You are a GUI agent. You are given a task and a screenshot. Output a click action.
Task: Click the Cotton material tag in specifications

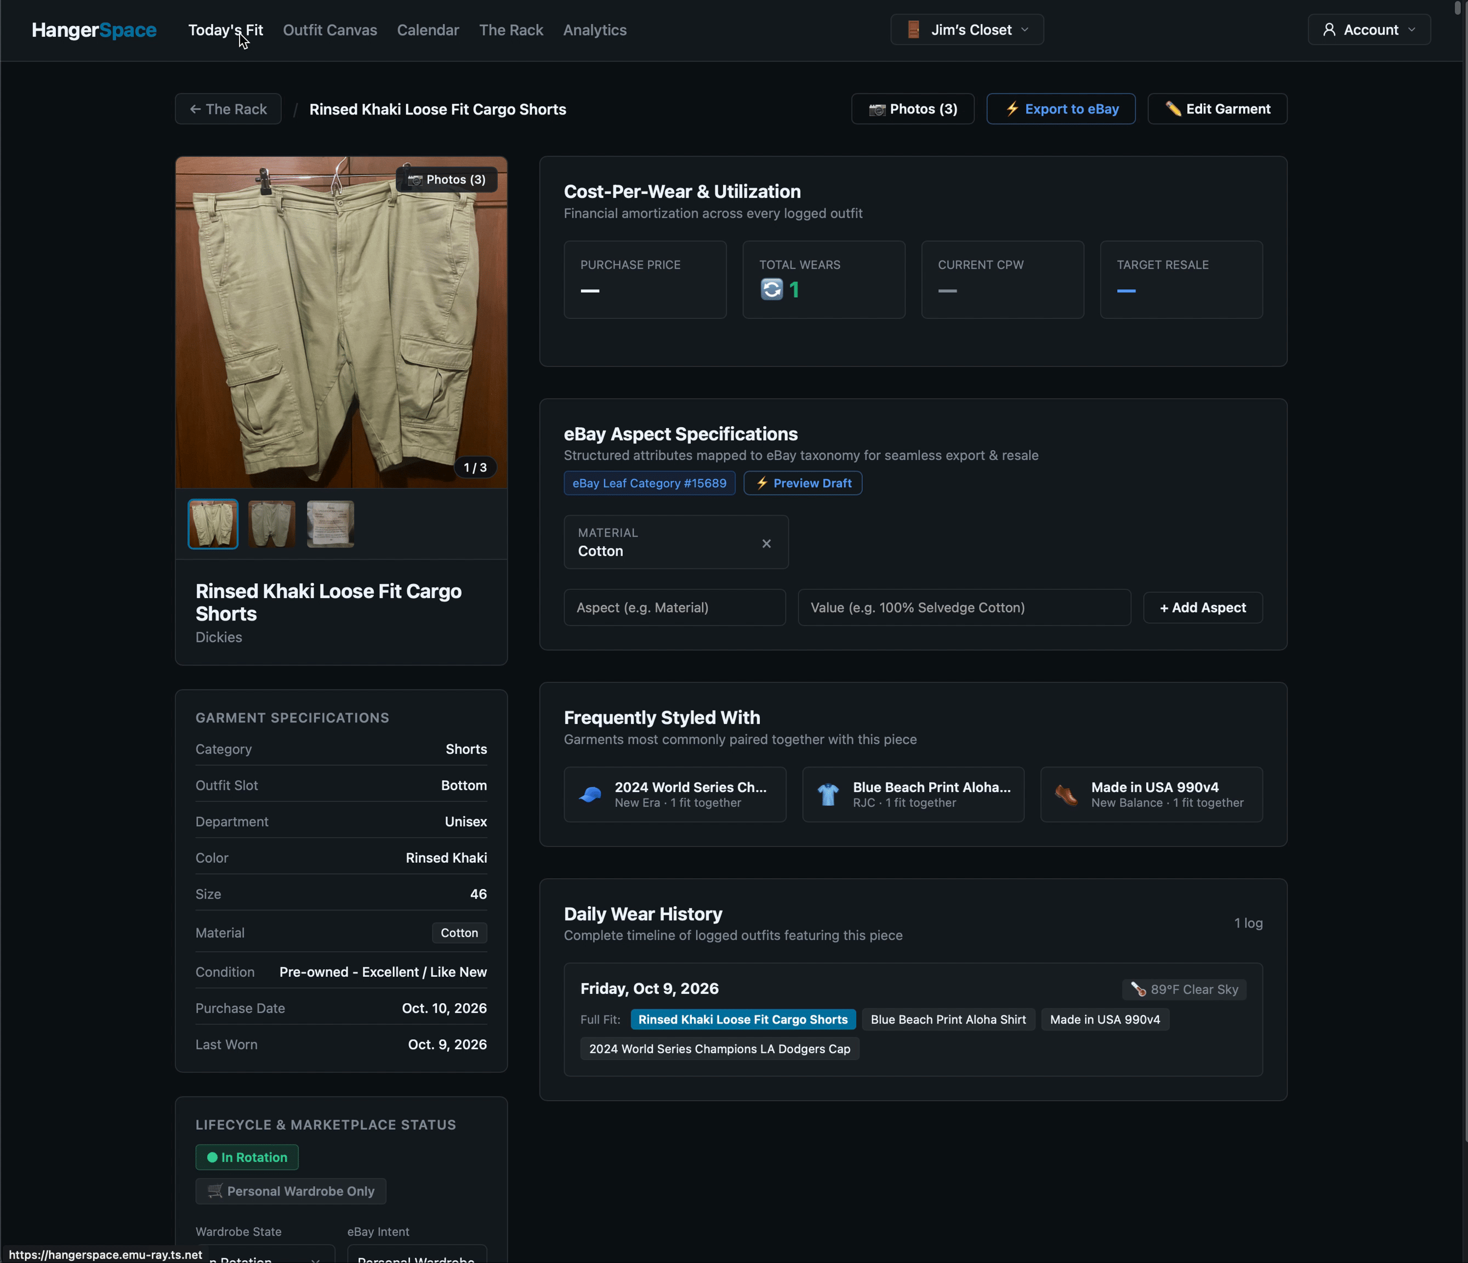pos(459,934)
